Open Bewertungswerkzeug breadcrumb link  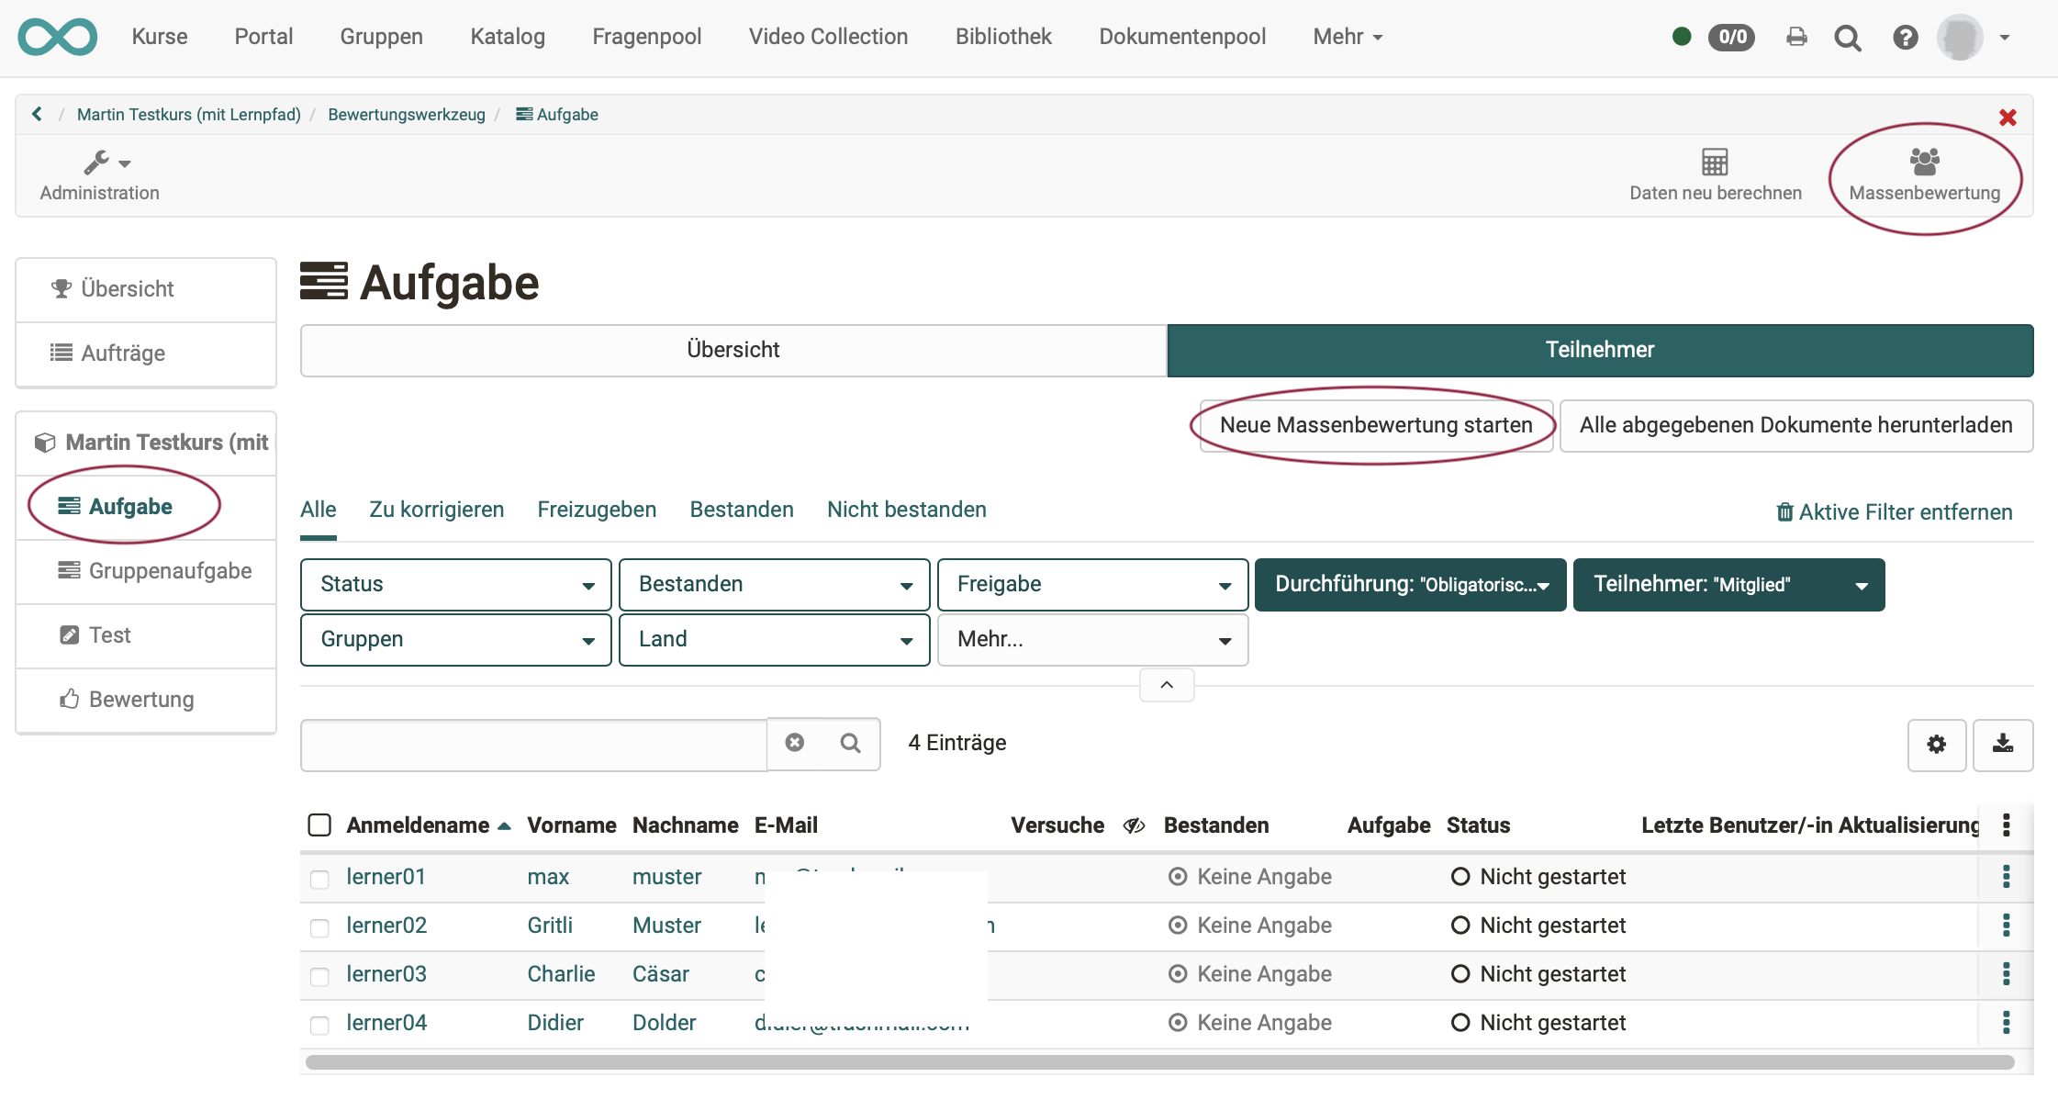pos(407,115)
